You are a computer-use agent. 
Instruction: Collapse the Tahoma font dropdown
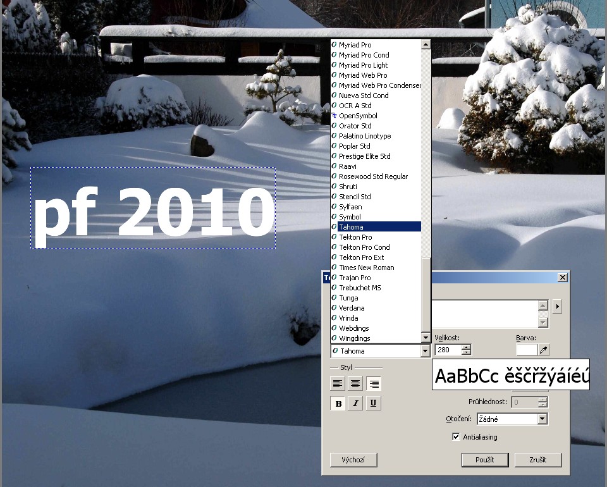coord(425,351)
